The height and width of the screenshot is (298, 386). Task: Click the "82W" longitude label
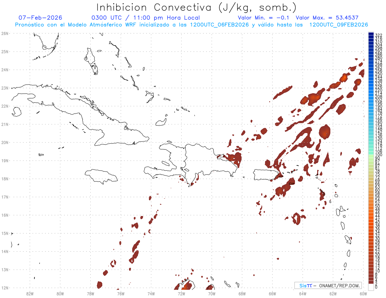pos(30,293)
